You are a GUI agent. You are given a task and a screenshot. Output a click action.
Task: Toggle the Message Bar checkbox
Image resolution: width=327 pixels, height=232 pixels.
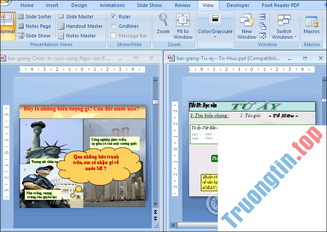113,36
